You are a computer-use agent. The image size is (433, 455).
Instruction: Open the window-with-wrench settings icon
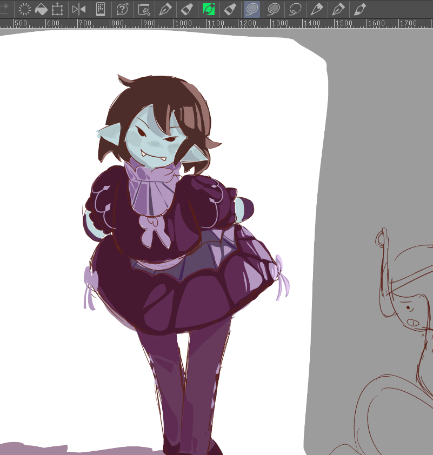coord(144,9)
